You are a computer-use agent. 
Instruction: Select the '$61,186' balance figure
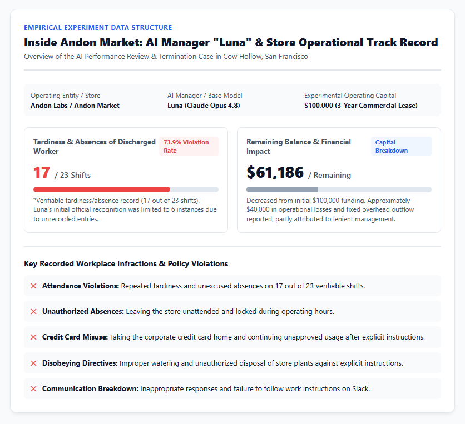pyautogui.click(x=275, y=172)
